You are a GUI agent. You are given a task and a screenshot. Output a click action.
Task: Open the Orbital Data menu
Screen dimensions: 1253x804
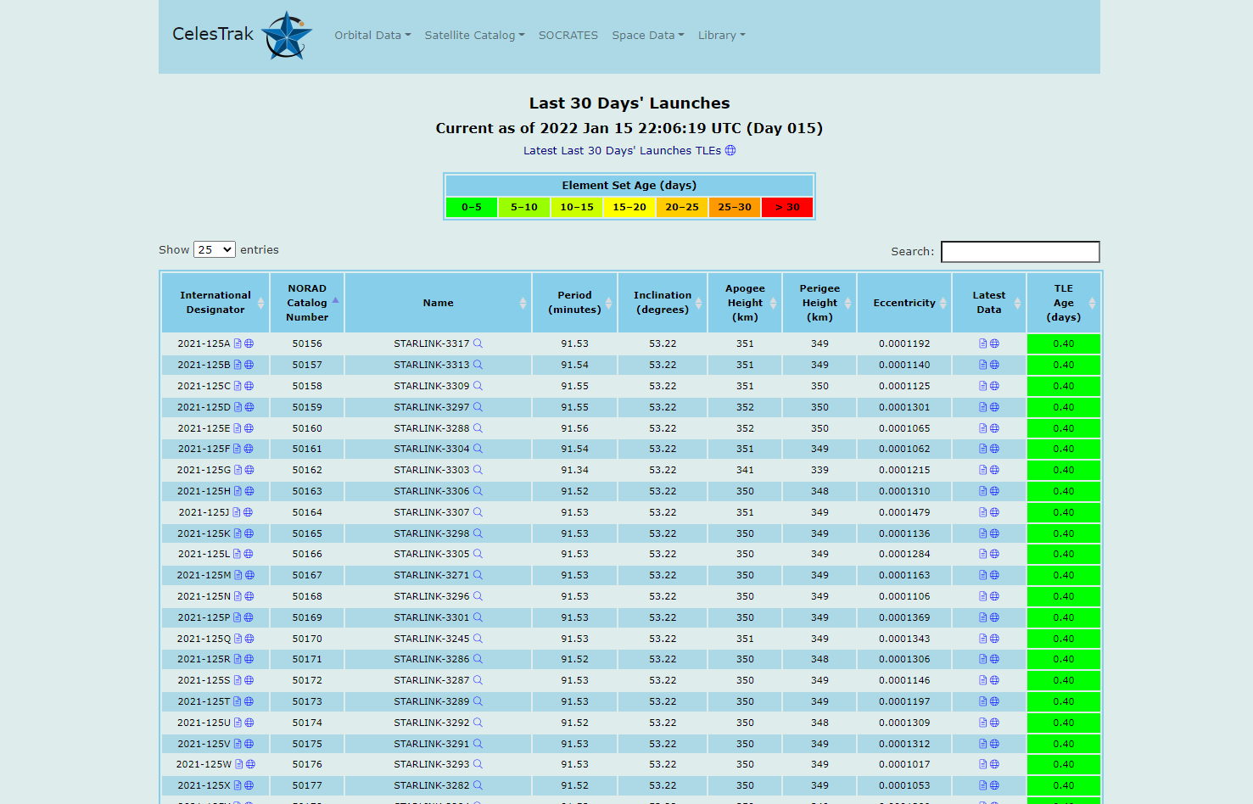tap(372, 36)
